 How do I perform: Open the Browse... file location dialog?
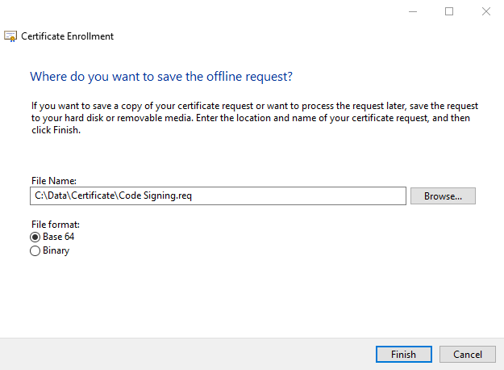(443, 196)
